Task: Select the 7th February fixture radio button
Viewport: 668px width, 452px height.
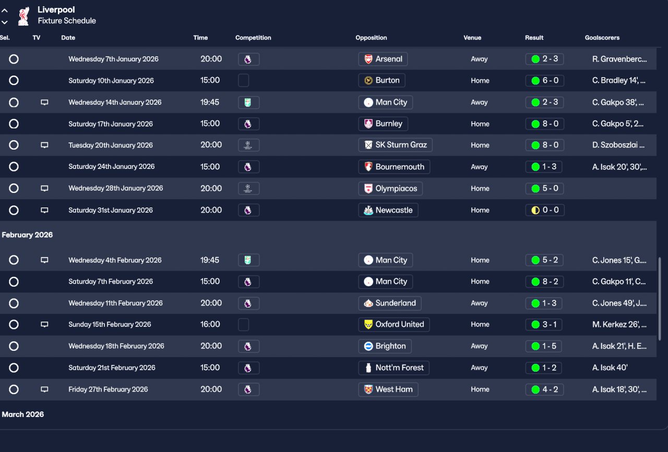Action: (x=14, y=282)
